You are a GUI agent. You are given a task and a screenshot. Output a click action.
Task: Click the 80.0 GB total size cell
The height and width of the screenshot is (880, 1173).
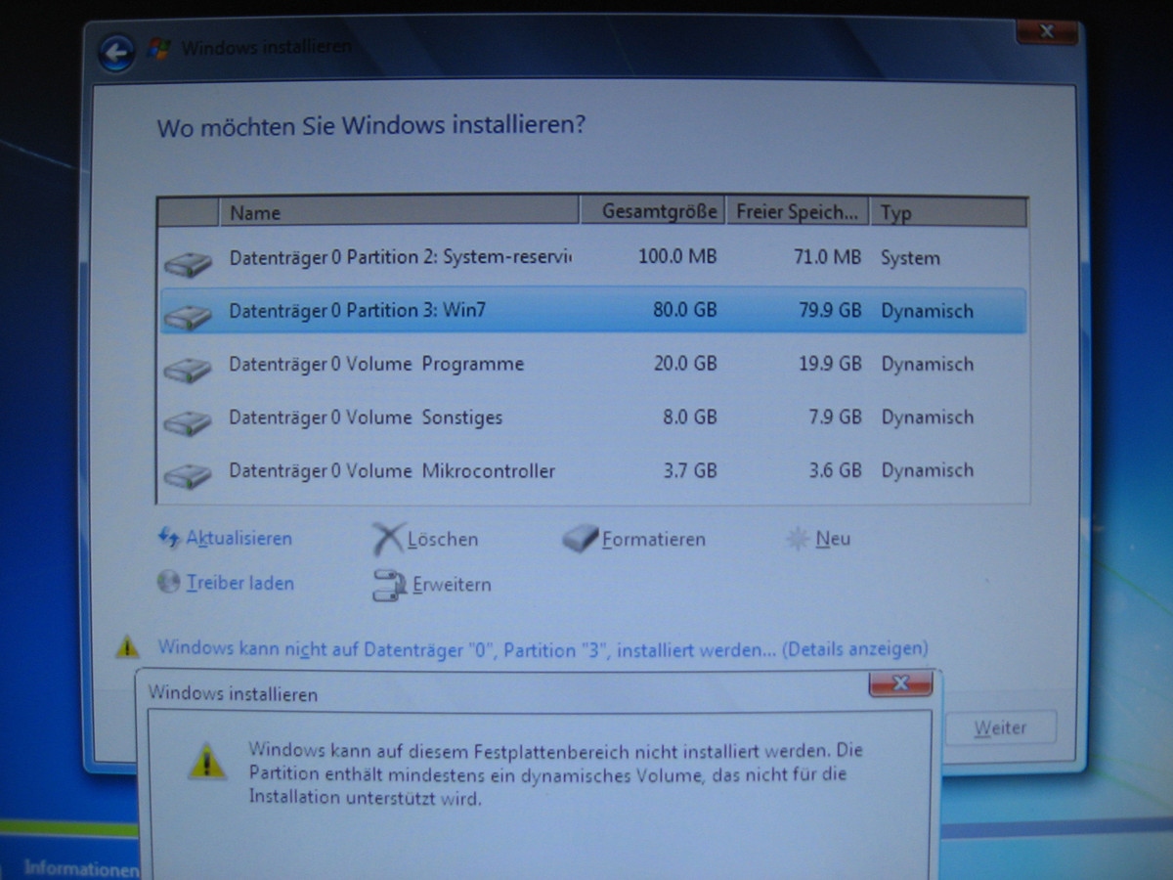[x=684, y=310]
